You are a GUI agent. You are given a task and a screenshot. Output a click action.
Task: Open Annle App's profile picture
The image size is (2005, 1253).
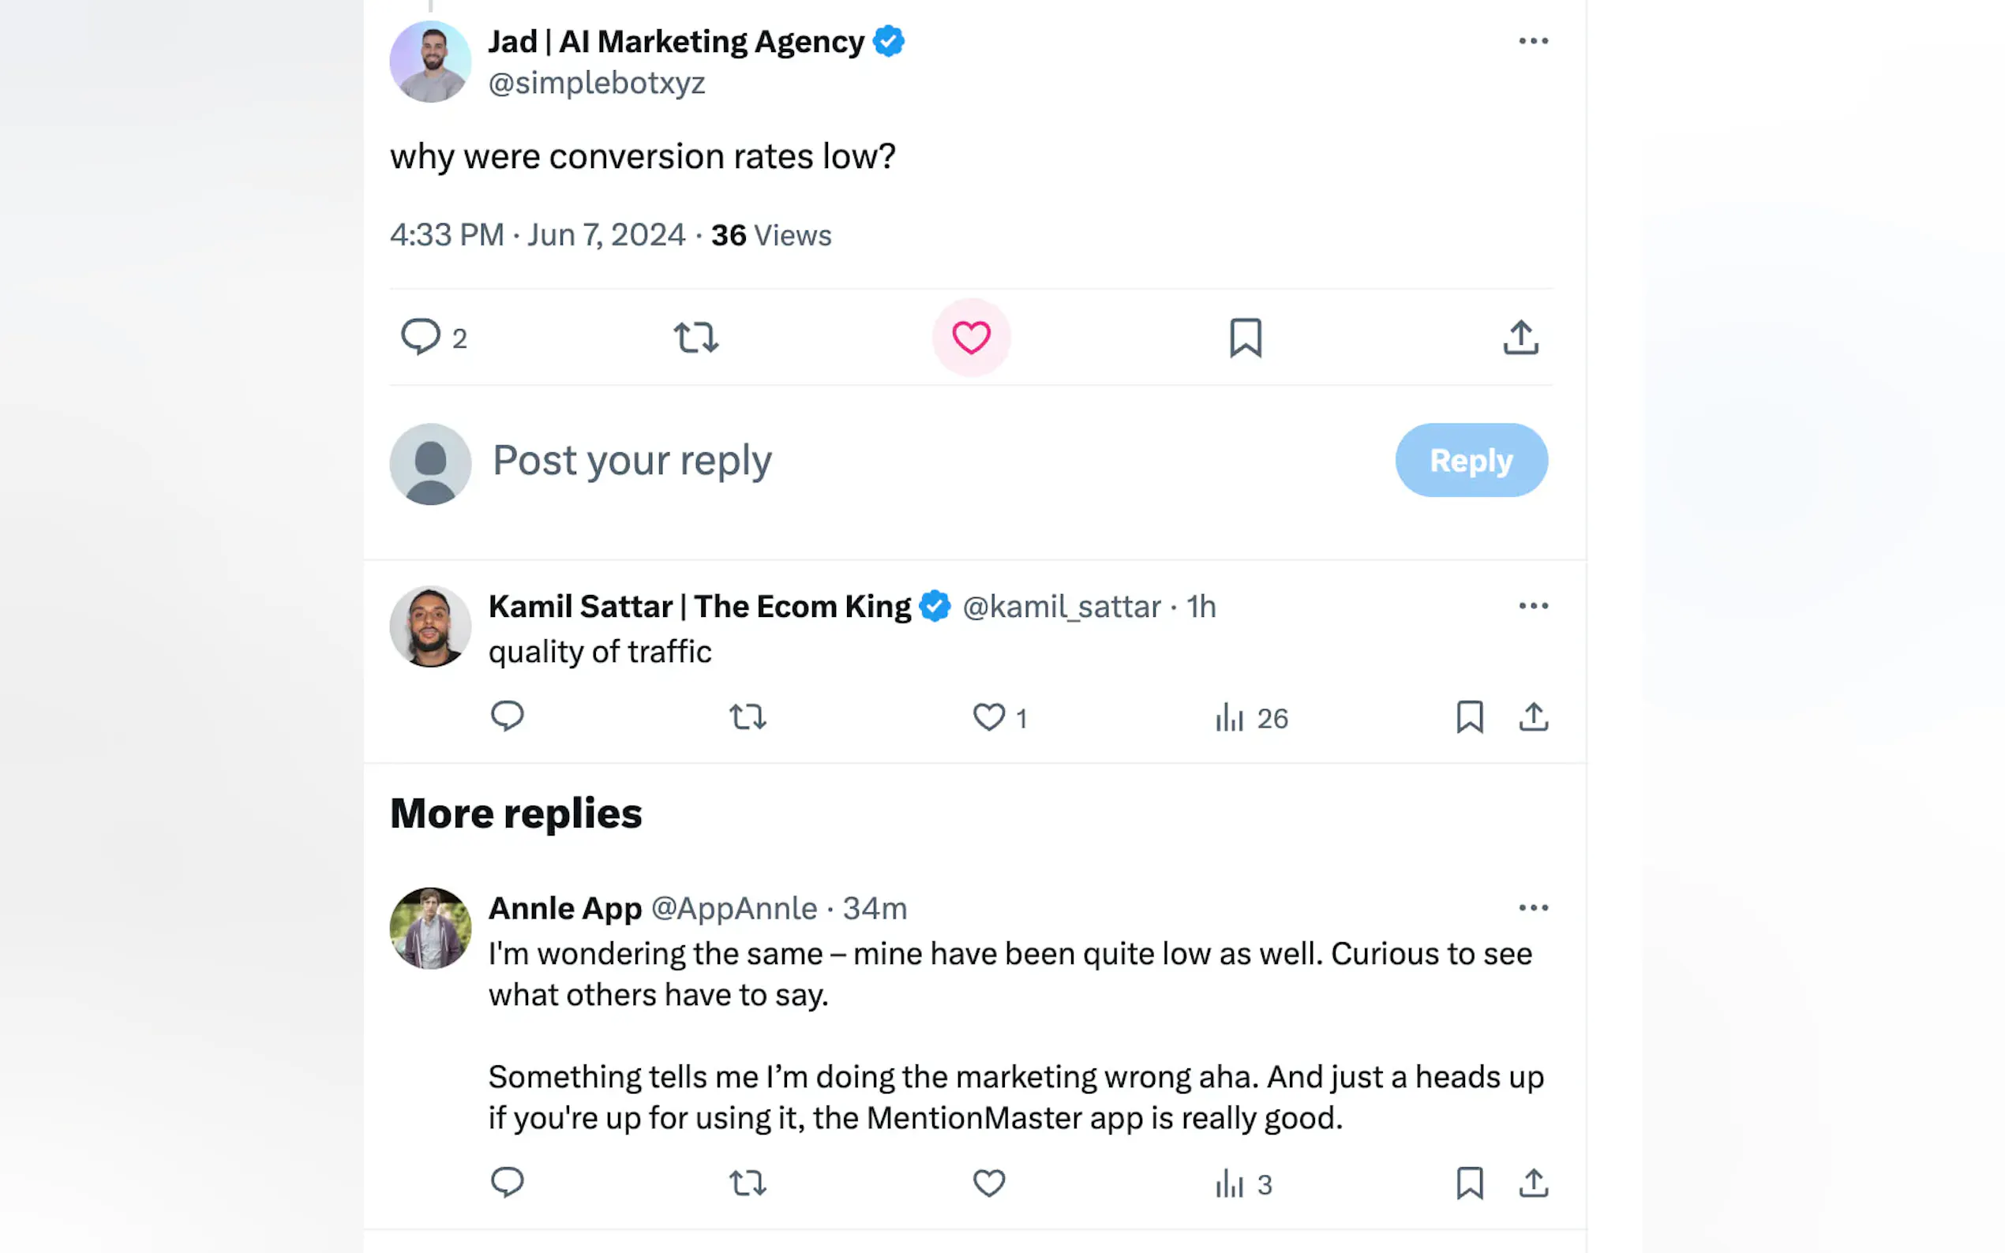430,928
